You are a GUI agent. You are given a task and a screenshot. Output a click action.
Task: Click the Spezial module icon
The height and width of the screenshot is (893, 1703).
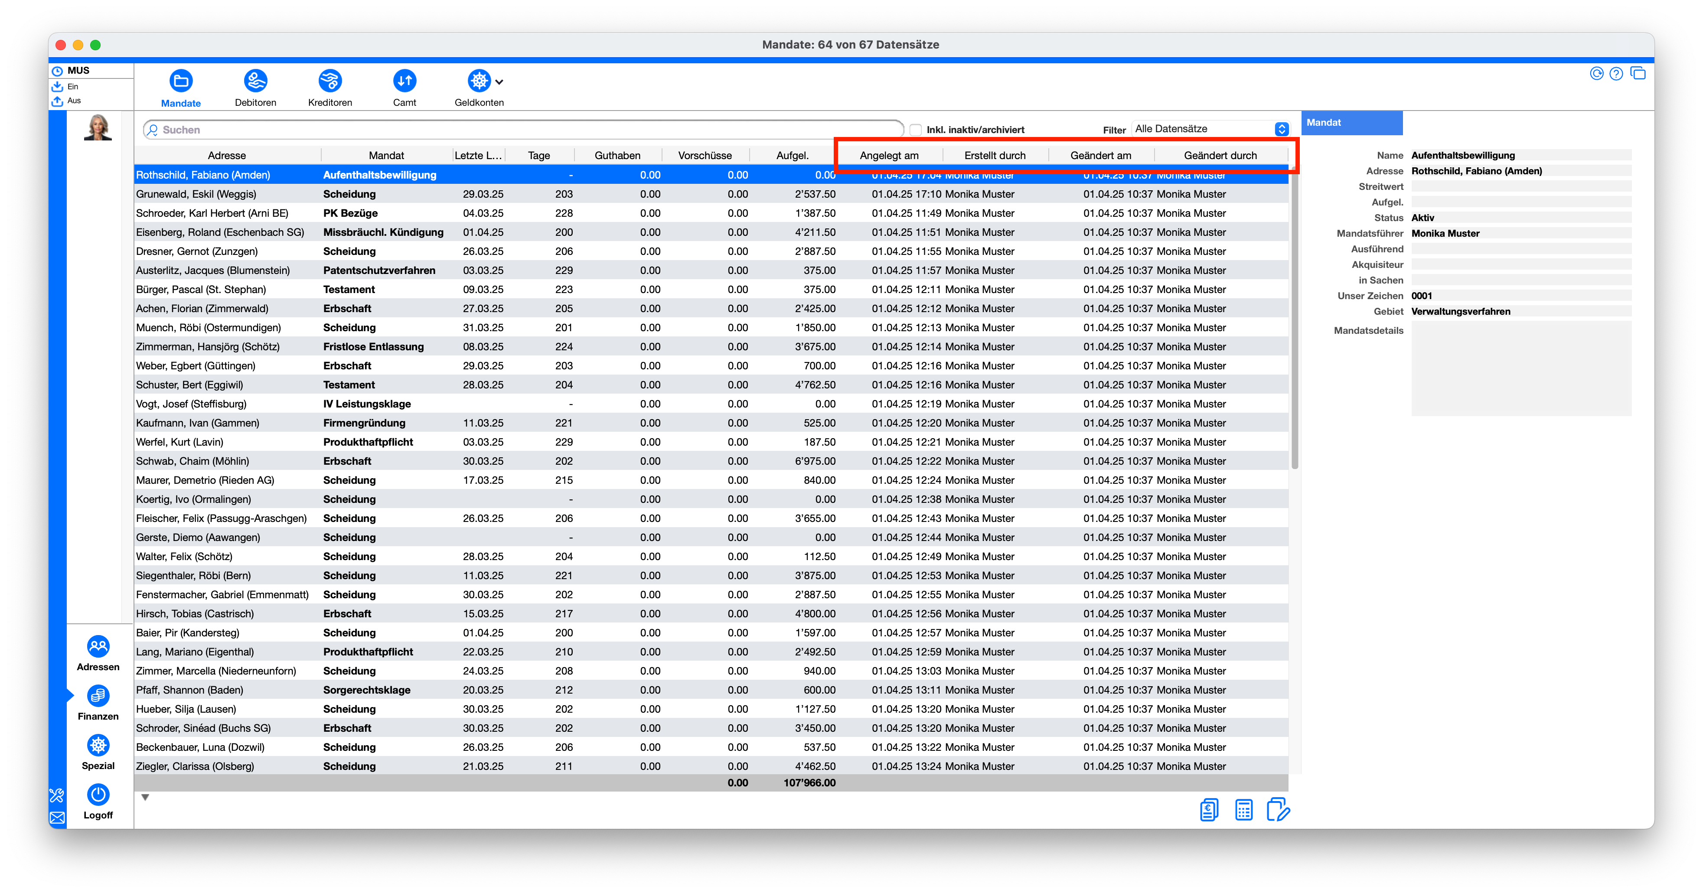(x=98, y=746)
